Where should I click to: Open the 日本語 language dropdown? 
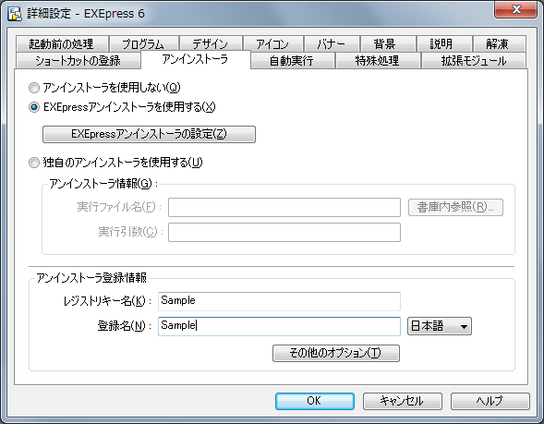[x=440, y=326]
